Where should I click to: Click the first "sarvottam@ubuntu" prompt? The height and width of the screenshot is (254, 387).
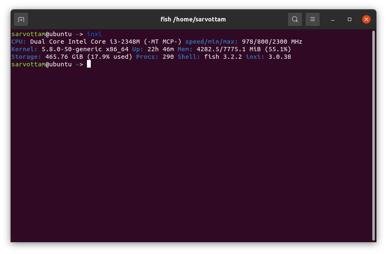click(x=41, y=34)
